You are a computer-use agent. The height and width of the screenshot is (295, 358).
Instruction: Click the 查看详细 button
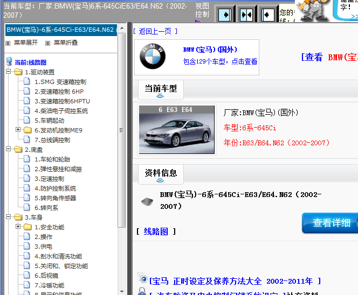point(330,223)
